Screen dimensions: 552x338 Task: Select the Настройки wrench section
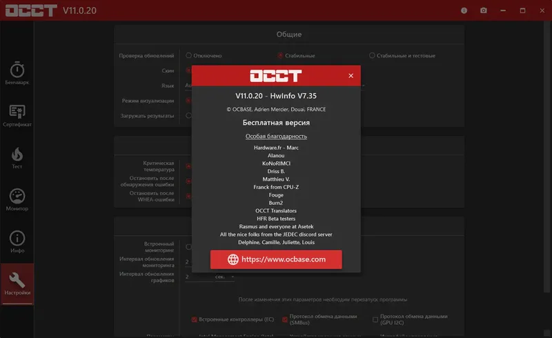[17, 284]
